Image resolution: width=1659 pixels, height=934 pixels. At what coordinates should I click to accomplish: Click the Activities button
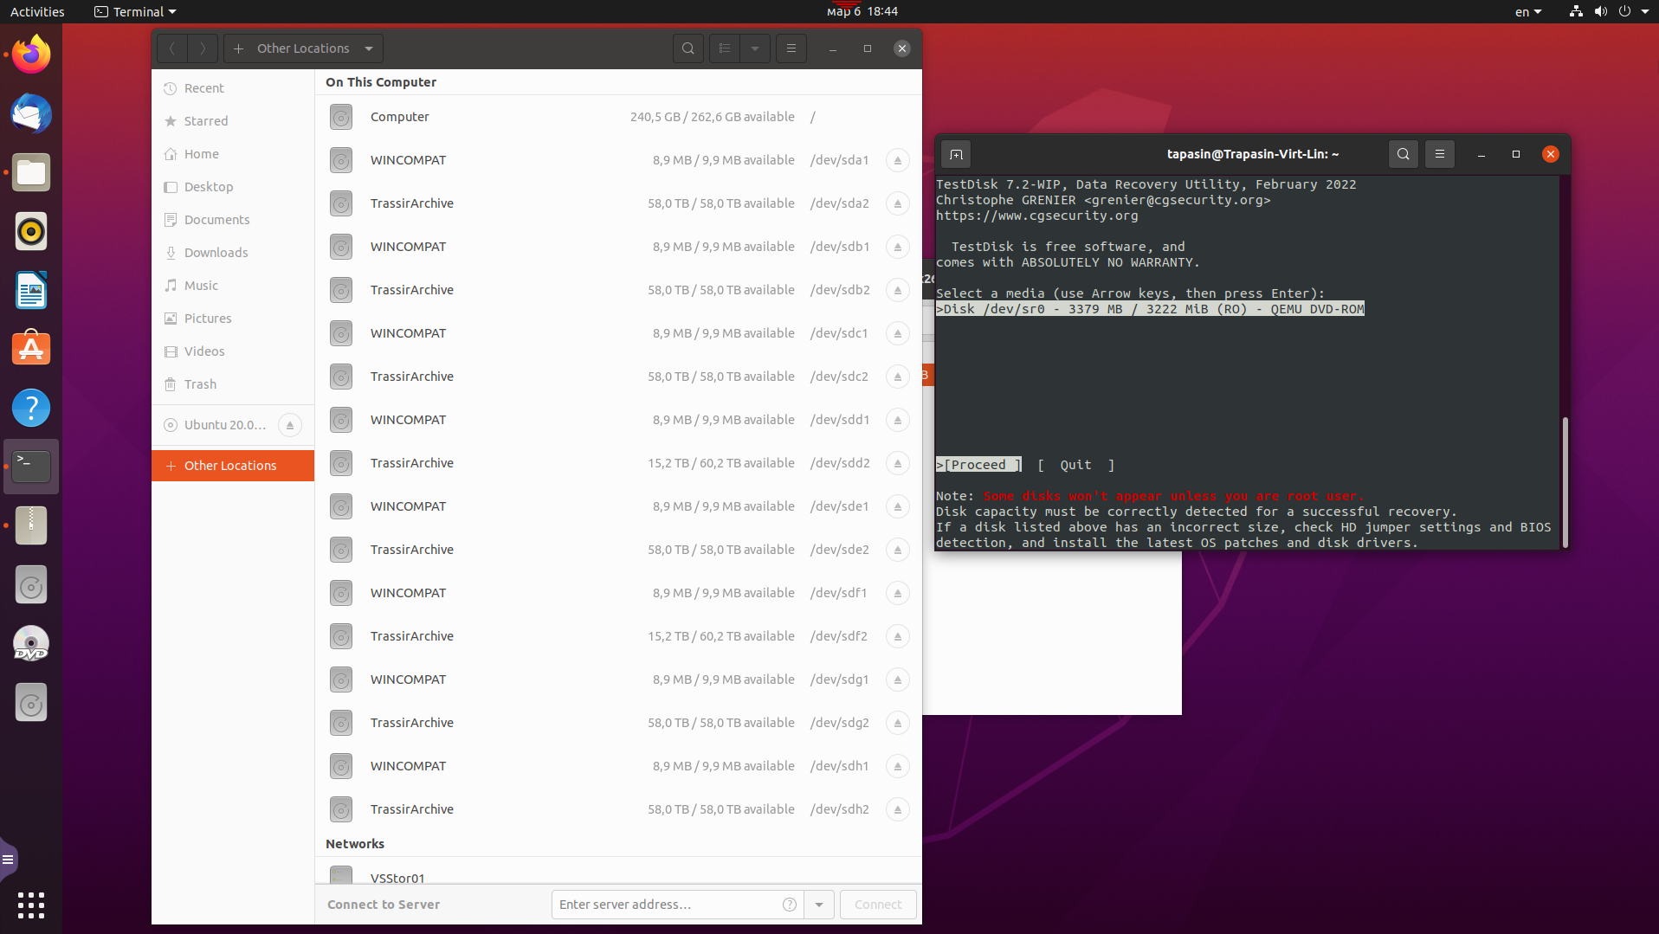tap(37, 11)
